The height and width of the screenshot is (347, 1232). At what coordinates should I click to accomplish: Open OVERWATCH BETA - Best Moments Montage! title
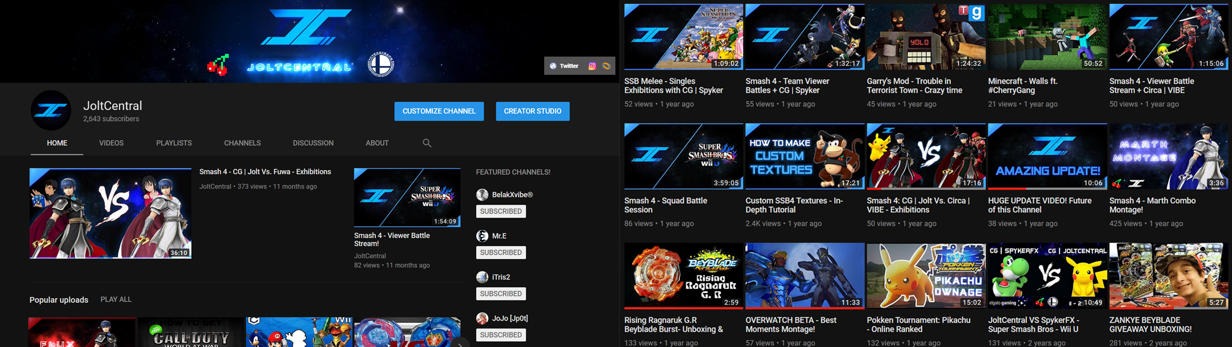pos(791,325)
